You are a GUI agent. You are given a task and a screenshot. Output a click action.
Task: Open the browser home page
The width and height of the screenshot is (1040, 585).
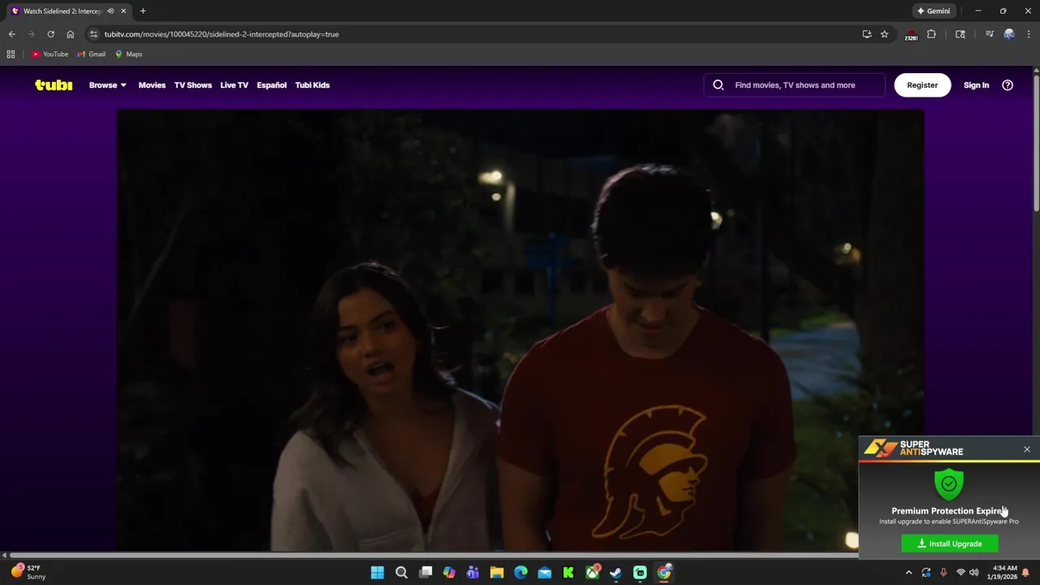click(x=70, y=34)
